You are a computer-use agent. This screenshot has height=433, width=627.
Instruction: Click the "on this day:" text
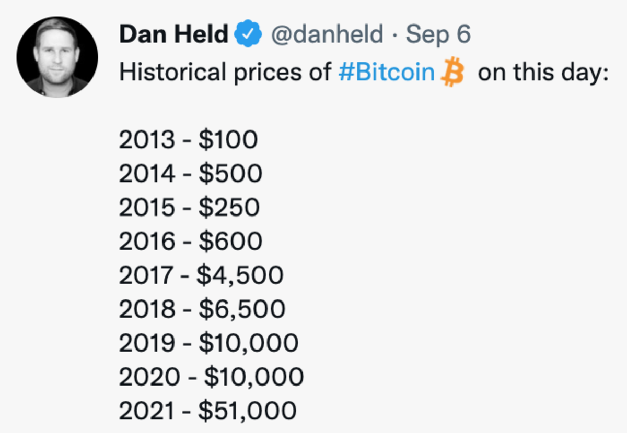pyautogui.click(x=544, y=72)
